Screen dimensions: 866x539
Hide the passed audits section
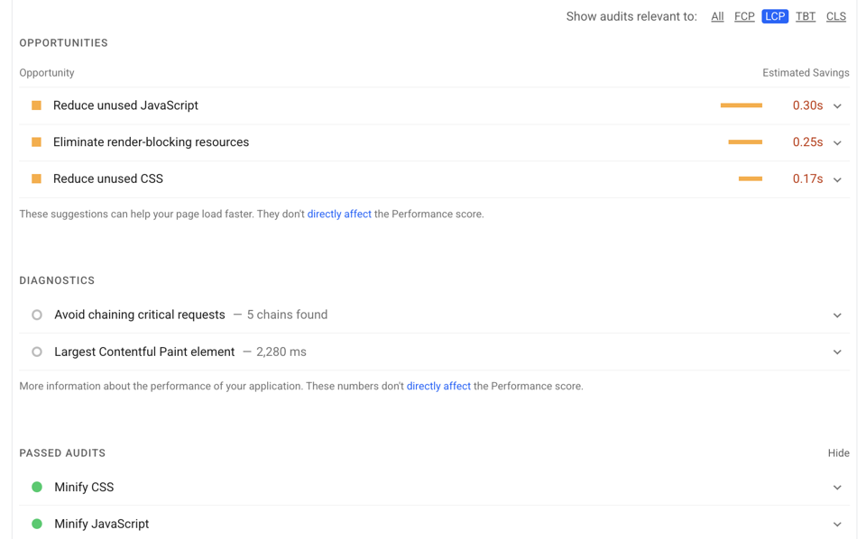pyautogui.click(x=838, y=452)
